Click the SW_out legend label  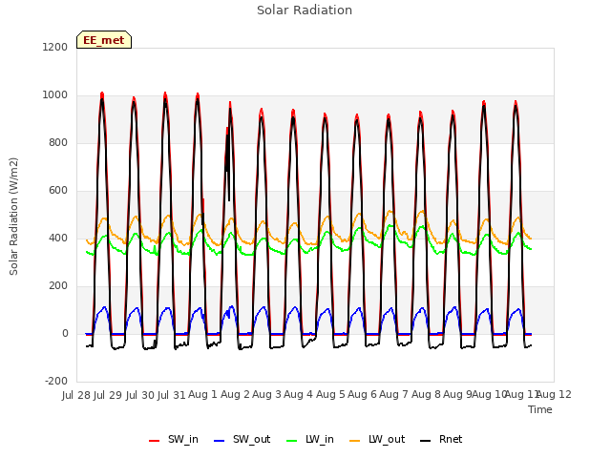pyautogui.click(x=251, y=439)
